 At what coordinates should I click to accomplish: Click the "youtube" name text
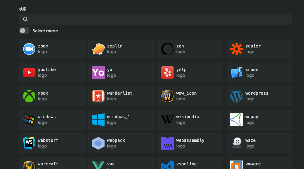pos(47,70)
